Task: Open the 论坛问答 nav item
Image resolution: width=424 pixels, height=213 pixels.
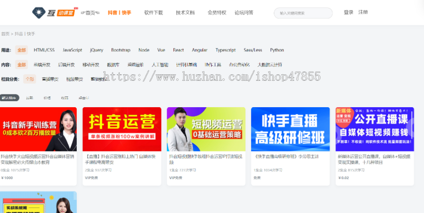Action: point(244,13)
